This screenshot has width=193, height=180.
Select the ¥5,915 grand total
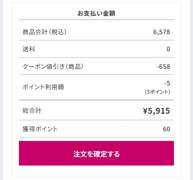pyautogui.click(x=156, y=111)
